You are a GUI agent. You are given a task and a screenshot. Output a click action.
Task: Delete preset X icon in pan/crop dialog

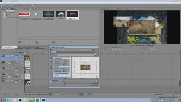tap(98, 55)
